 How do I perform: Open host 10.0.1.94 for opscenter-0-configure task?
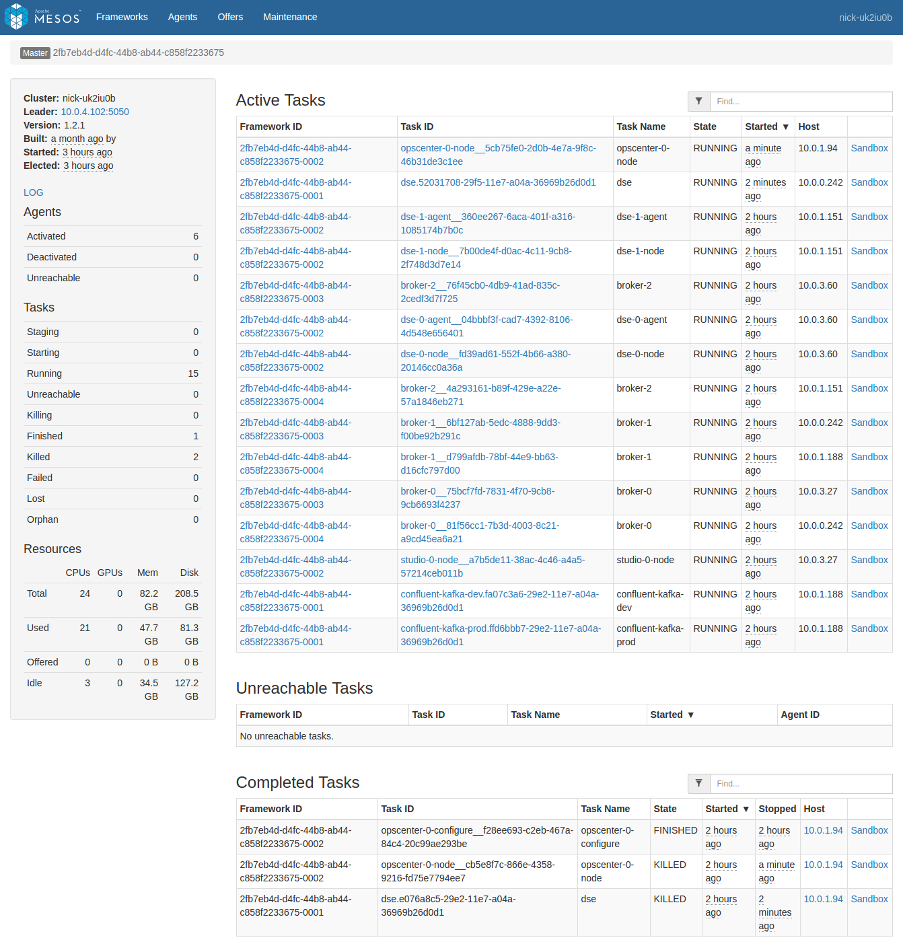(x=824, y=830)
